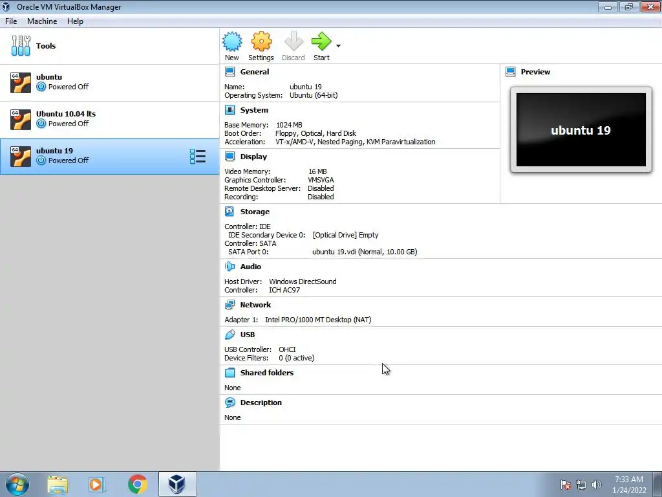Click the ubuntu 19 Powered Off state icon

[x=41, y=160]
